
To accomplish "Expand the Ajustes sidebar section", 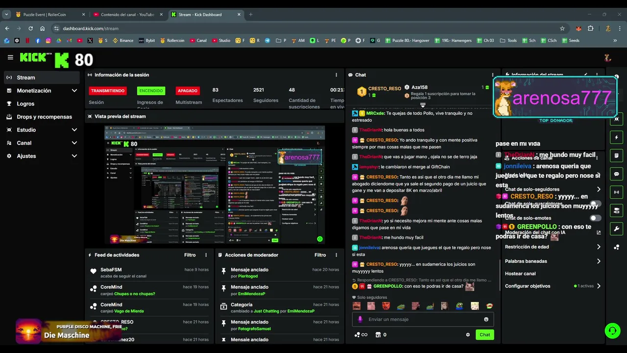I will [x=42, y=156].
